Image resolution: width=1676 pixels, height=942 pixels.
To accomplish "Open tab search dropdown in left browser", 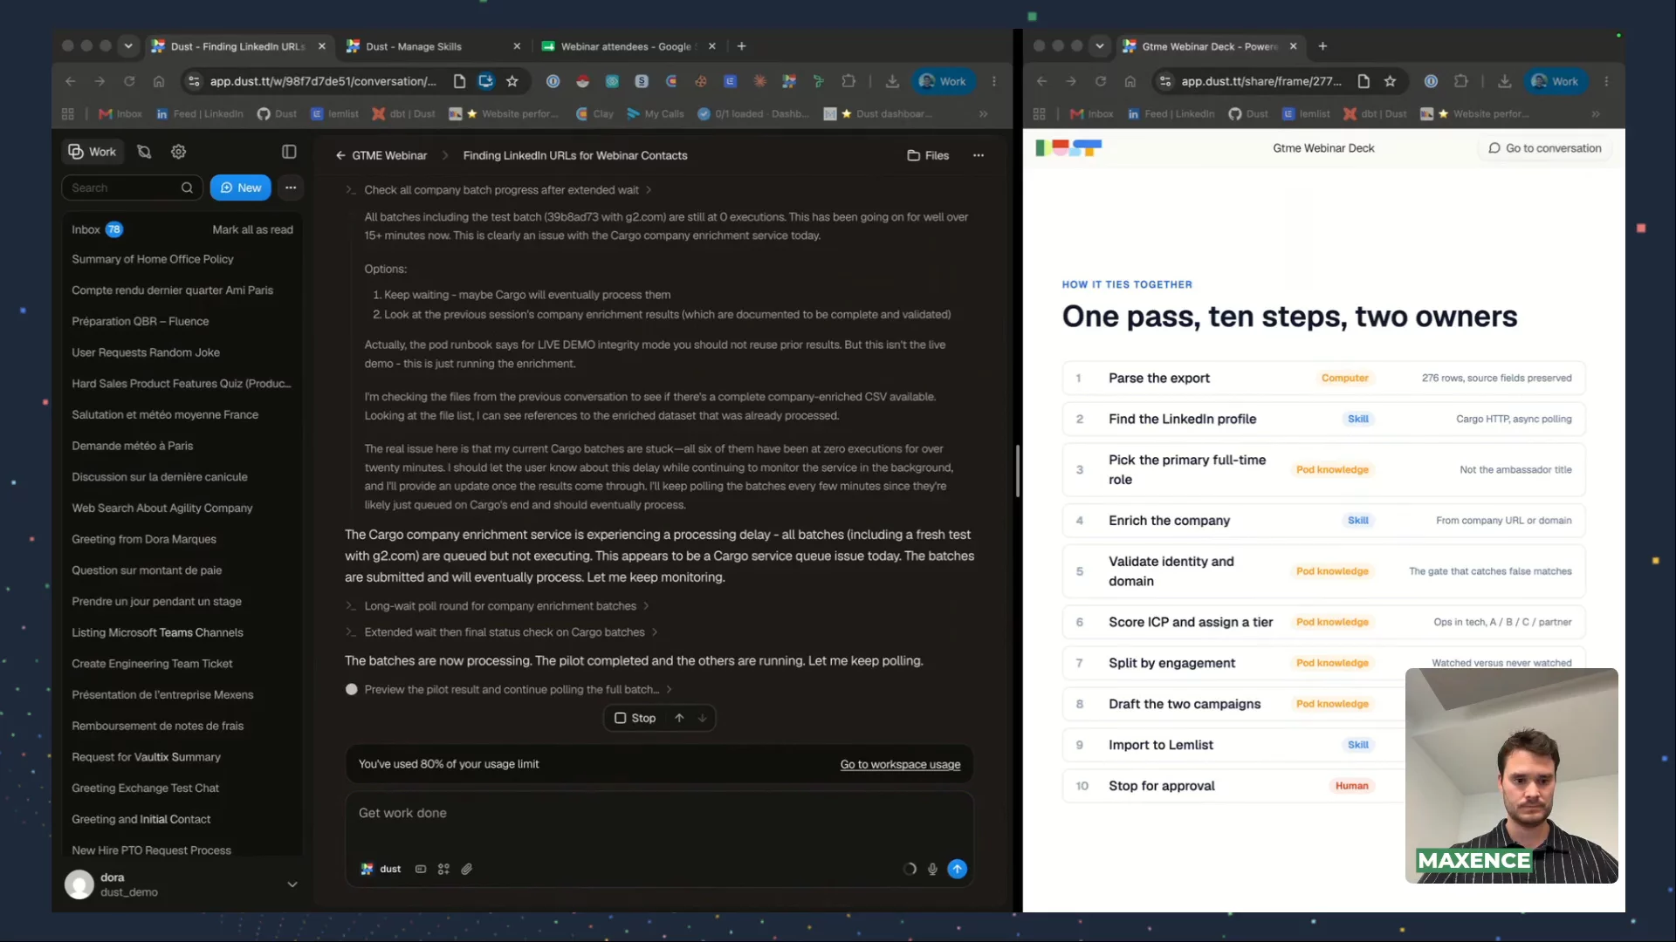I will coord(128,46).
